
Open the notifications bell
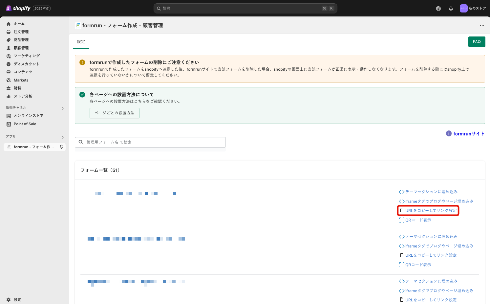[451, 9]
